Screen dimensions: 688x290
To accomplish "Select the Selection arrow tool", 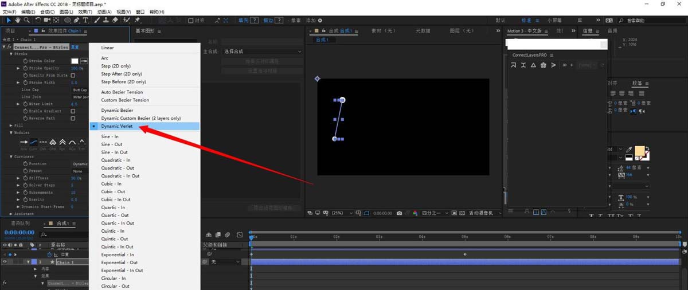I will 9,20.
